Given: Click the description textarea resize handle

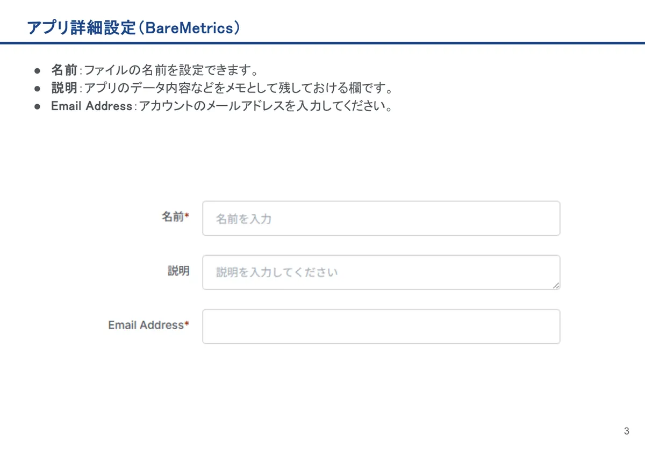Looking at the screenshot, I should 556,286.
